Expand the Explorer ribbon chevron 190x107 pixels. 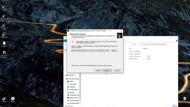(174, 41)
